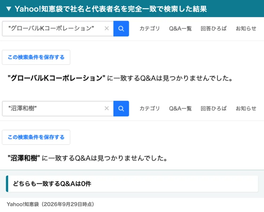Open 回答ひろば next to the グローバルKコーポレーション search
Image resolution: width=264 pixels, height=212 pixels.
213,29
